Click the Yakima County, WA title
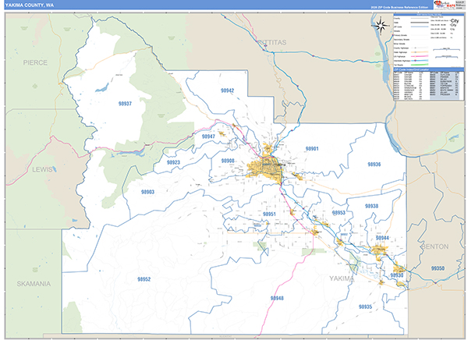The height and width of the screenshot is (340, 468). point(30,5)
